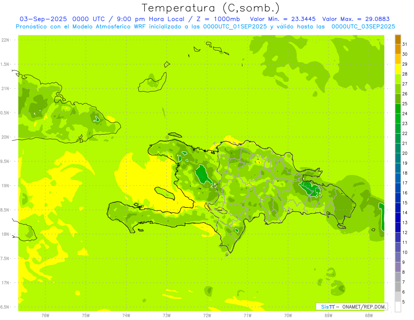Click the "25" contour label in eastern Dominican Republic
414x320 pixels.
click(x=318, y=194)
